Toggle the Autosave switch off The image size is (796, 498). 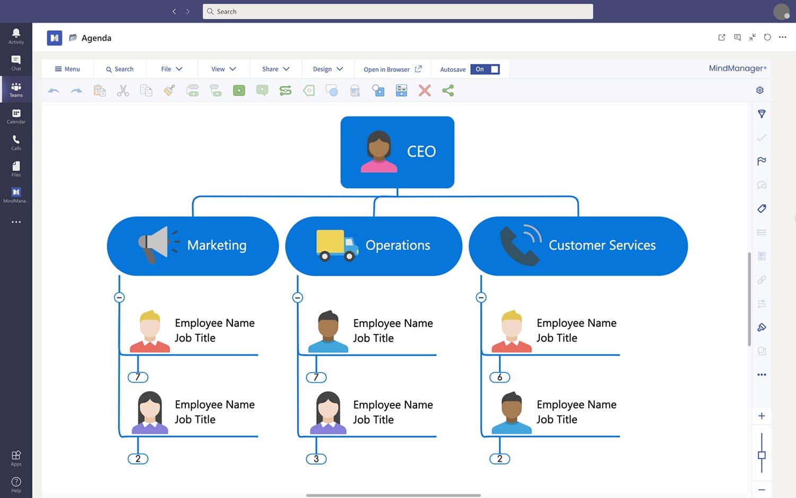pos(485,69)
